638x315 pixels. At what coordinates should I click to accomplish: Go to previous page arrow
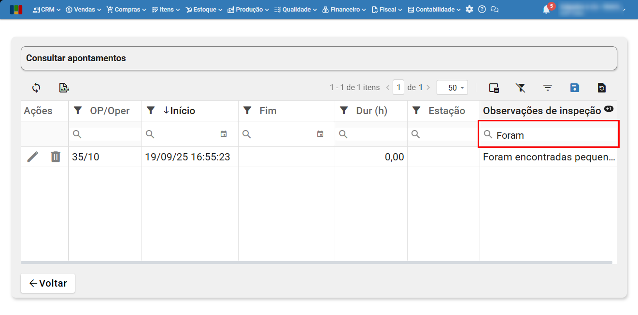point(387,88)
